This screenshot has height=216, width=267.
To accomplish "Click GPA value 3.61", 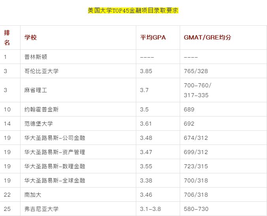I will point(146,124).
